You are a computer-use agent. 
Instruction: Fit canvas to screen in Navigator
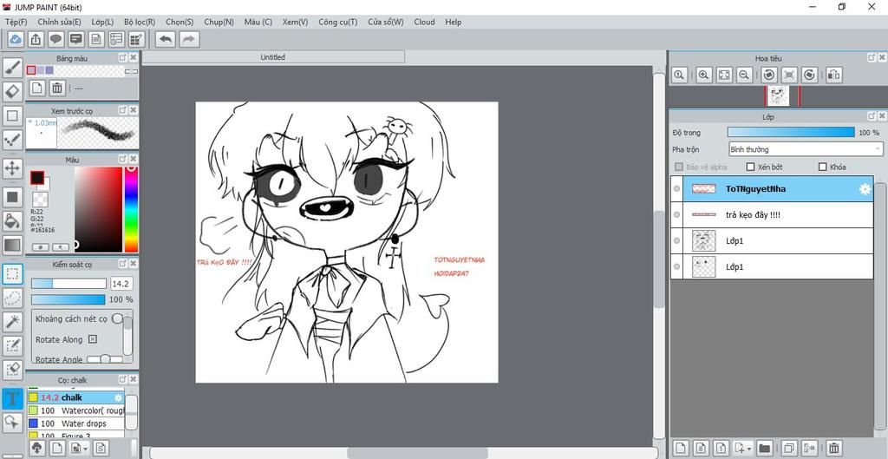pyautogui.click(x=724, y=75)
